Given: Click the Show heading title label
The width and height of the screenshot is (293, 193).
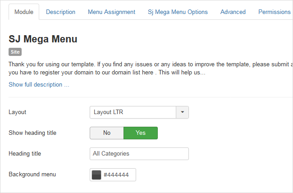Looking at the screenshot, I should tap(32, 133).
